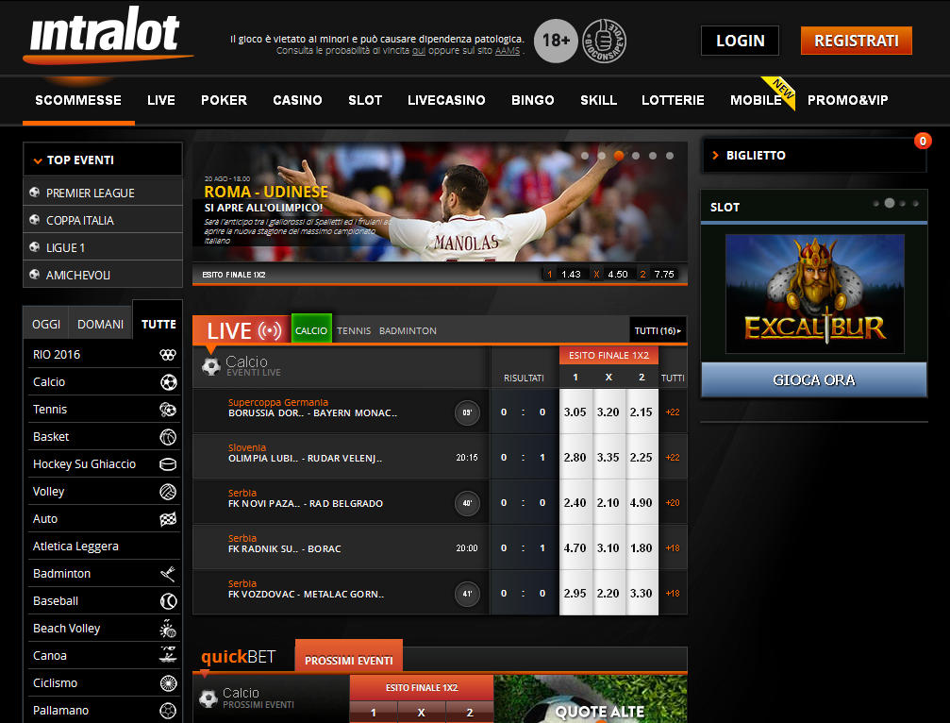
Task: Expand +20 markets for FK Novi Pazar match
Action: coord(673,503)
